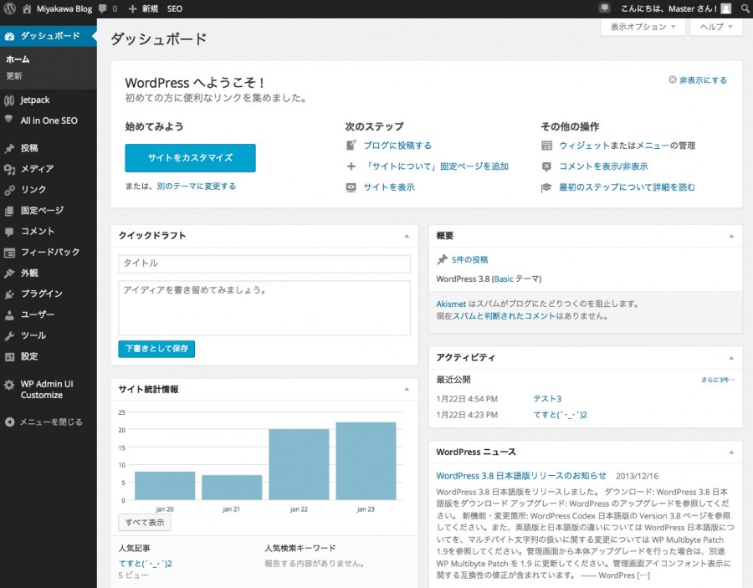The width and height of the screenshot is (753, 588).
Task: Open the ヘルプ dropdown
Action: coord(716,27)
